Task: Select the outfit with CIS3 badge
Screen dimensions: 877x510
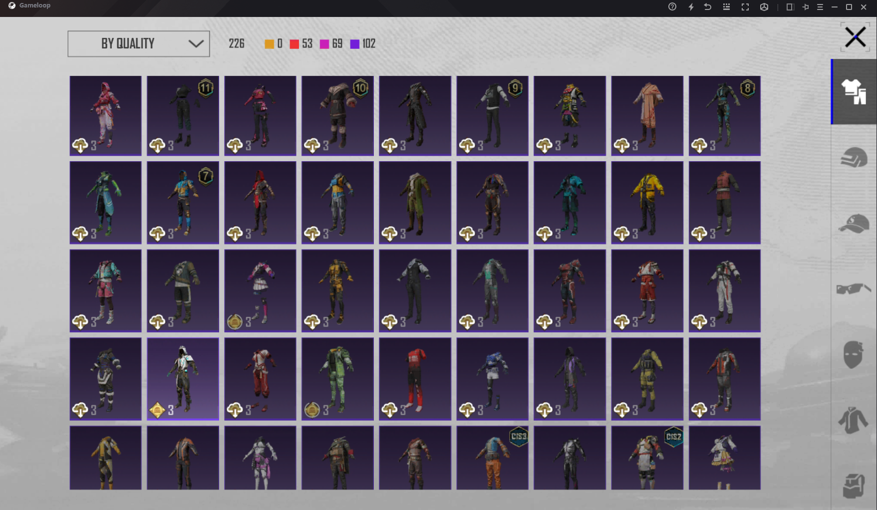Action: pos(492,458)
